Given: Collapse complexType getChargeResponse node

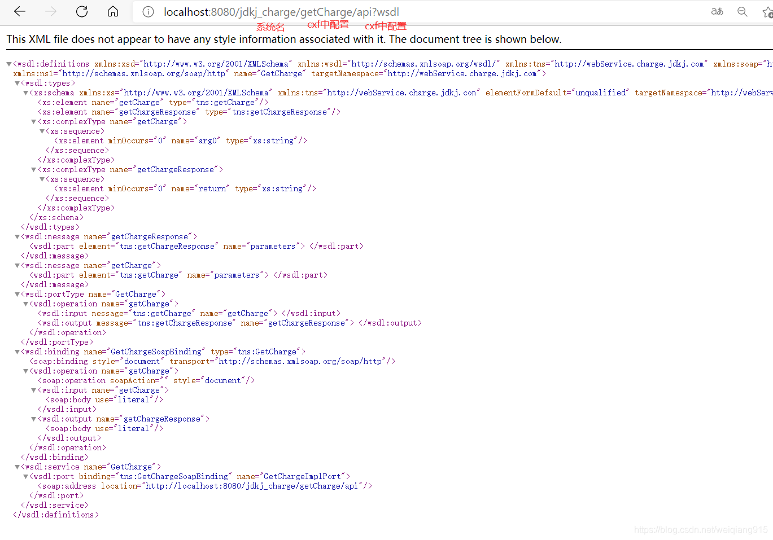Looking at the screenshot, I should point(34,170).
